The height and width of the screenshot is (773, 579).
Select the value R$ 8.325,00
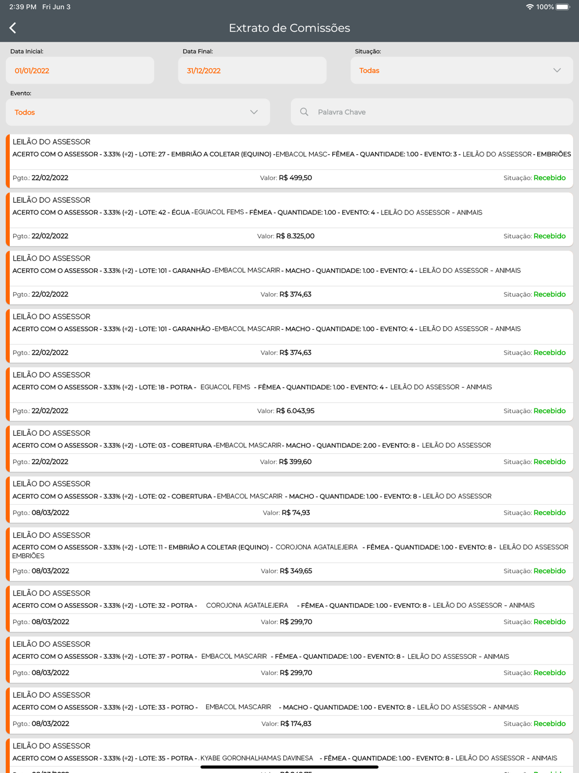tap(295, 236)
